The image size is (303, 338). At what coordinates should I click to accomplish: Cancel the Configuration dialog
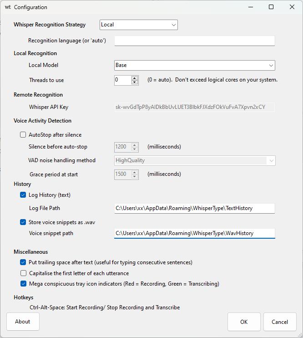click(280, 322)
